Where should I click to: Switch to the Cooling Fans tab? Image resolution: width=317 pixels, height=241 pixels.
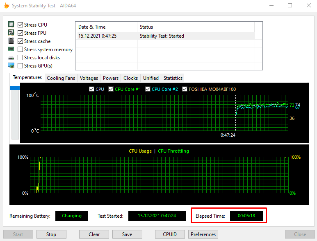tap(61, 78)
